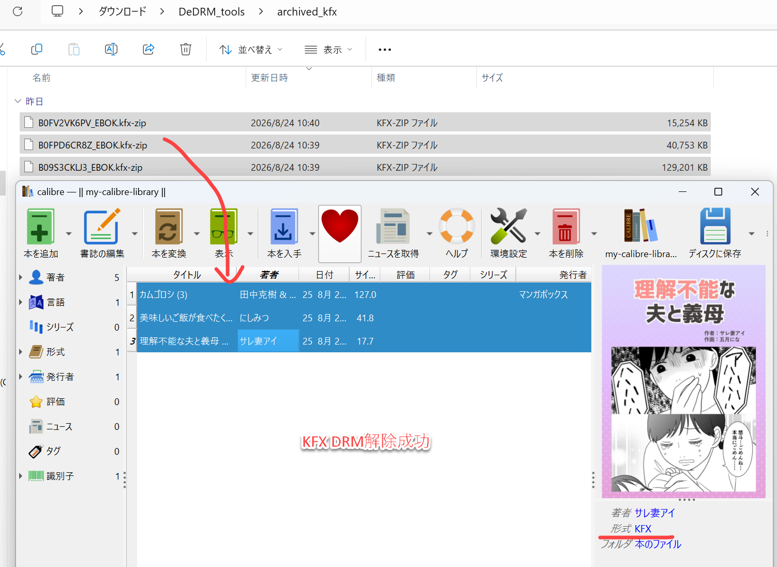
Task: Open the 本を変換 dropdown arrow
Action: 197,234
